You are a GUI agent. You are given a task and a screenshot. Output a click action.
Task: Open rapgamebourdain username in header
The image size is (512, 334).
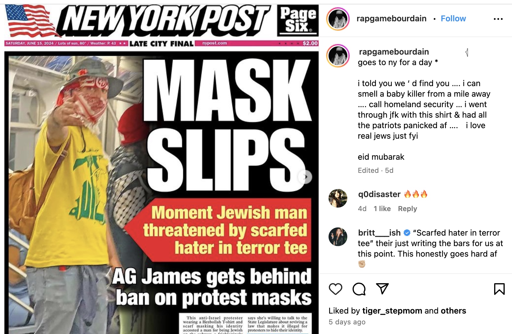point(391,18)
